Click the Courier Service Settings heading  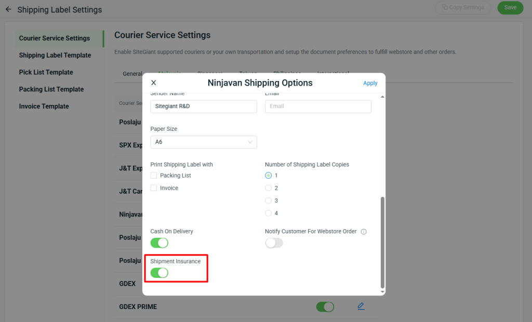pyautogui.click(x=162, y=35)
